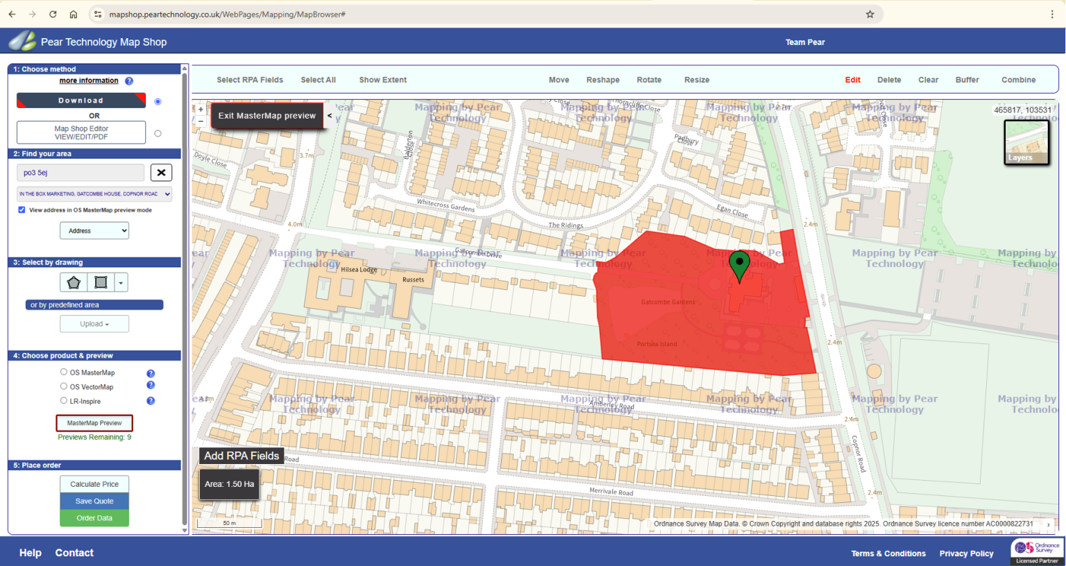Open help icon next to more information
1066x566 pixels.
(x=129, y=81)
